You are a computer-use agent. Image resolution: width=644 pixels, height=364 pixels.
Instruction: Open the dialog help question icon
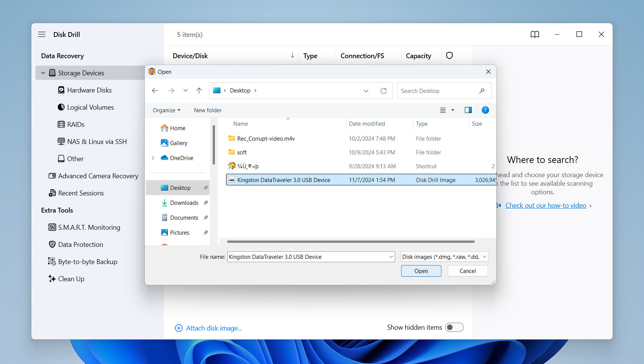click(x=485, y=110)
